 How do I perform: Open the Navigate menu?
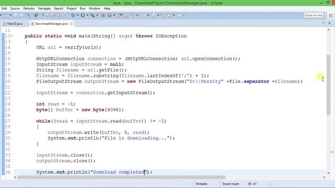(44, 8)
